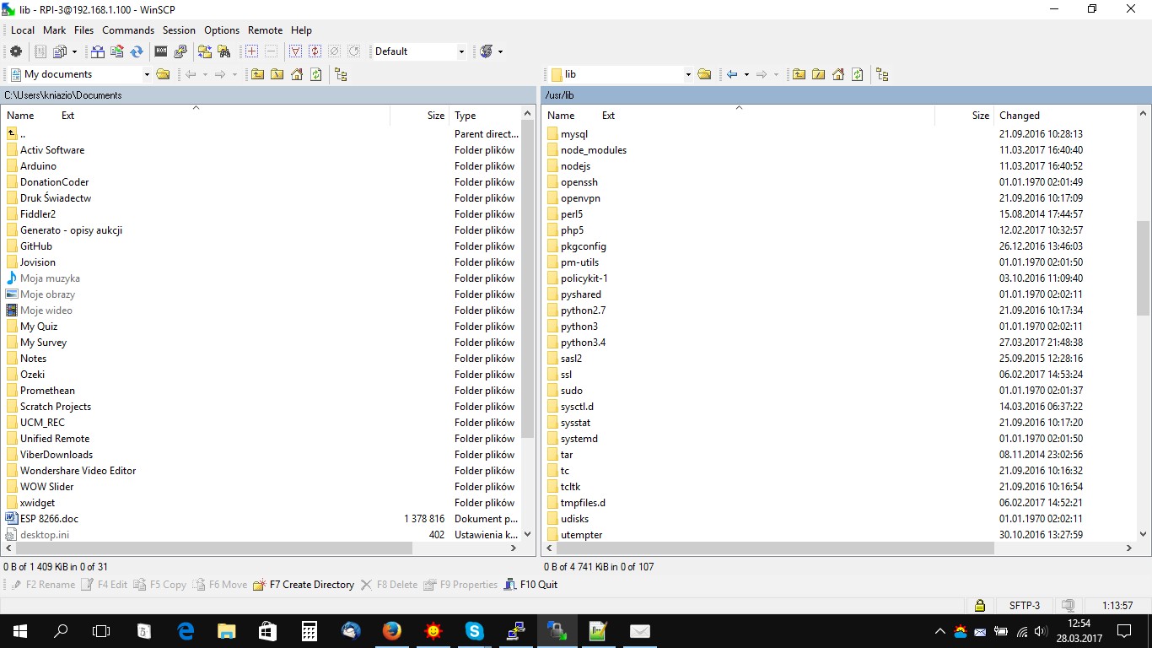The image size is (1152, 648).
Task: Open the Mark menu
Action: coord(55,30)
